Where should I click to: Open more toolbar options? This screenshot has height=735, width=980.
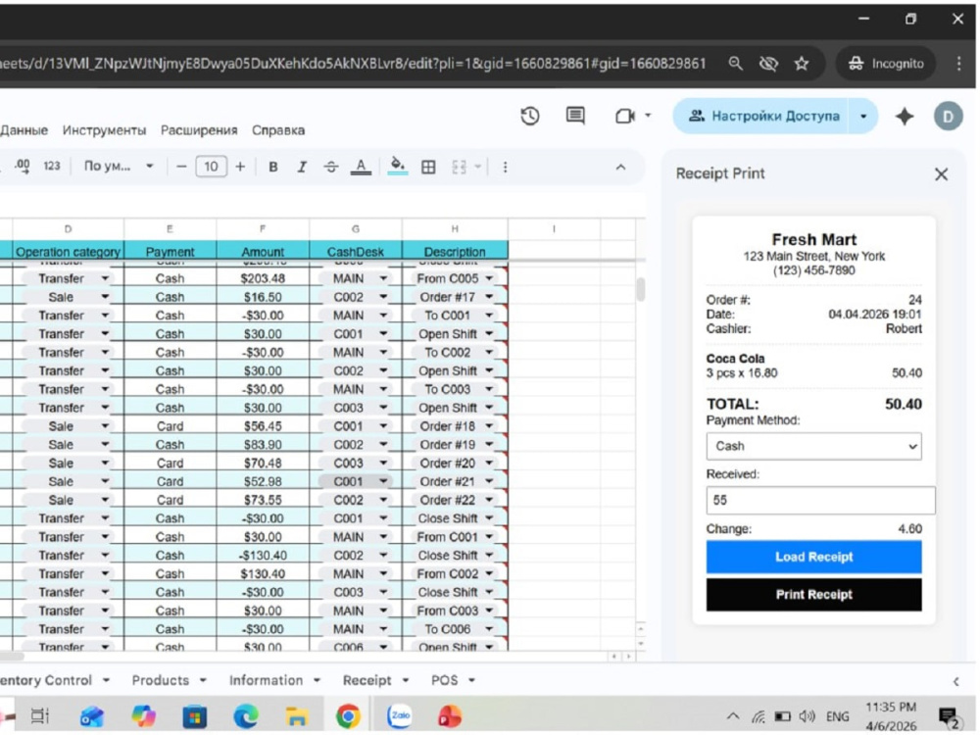point(505,167)
